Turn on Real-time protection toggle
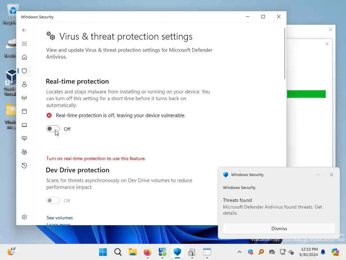The width and height of the screenshot is (346, 260). (53, 129)
